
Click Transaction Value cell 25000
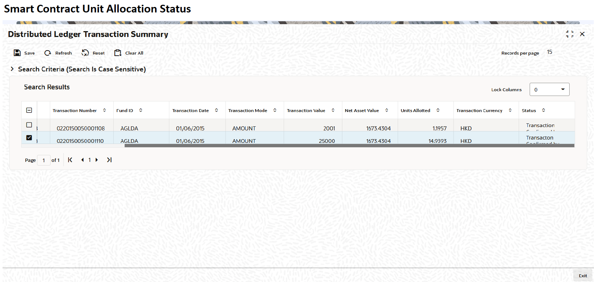[327, 141]
